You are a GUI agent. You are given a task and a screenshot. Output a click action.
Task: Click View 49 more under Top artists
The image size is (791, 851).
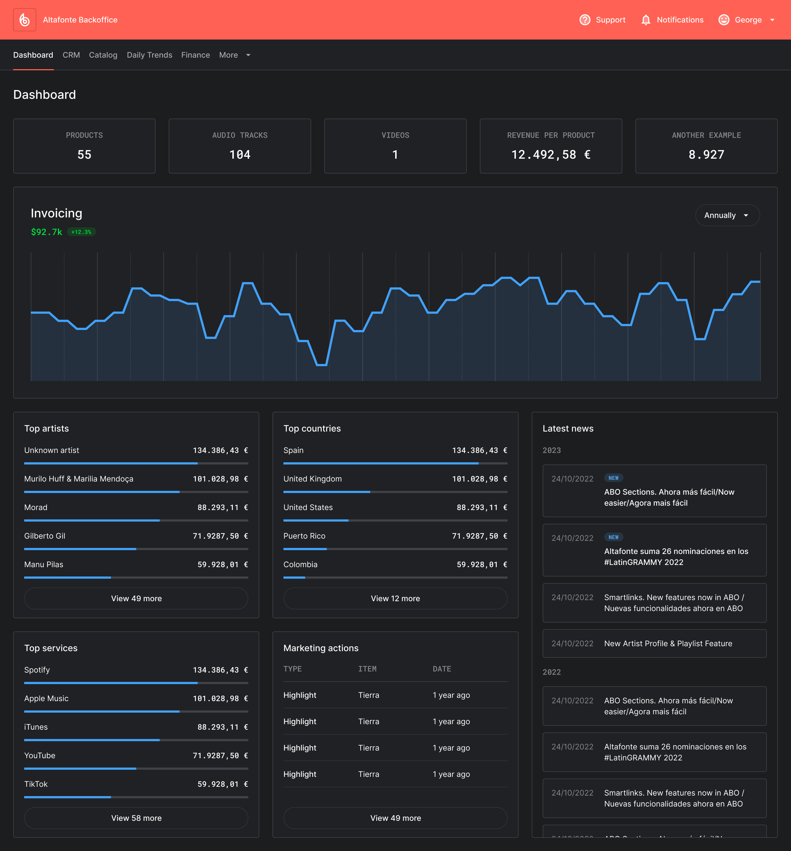click(136, 598)
